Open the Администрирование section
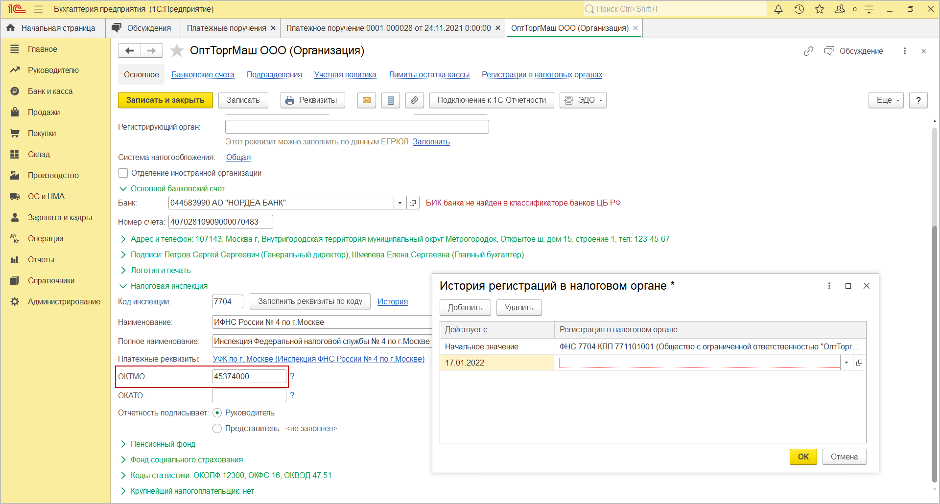940x504 pixels. point(64,301)
